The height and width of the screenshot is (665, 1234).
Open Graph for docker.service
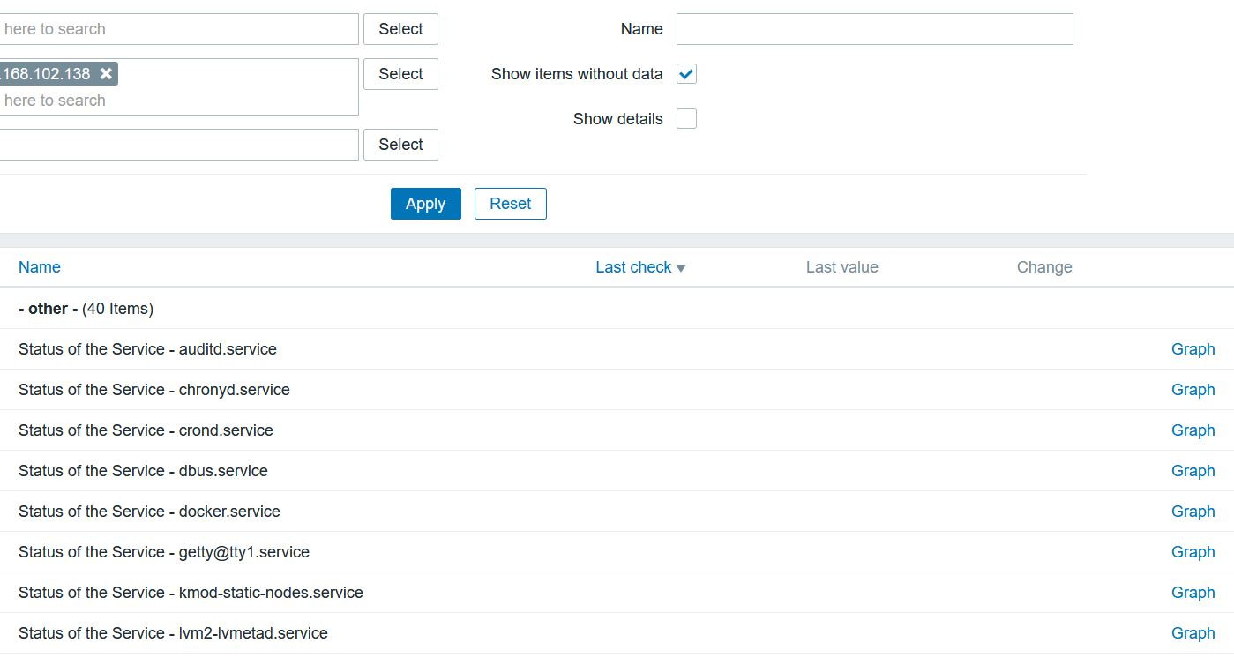click(x=1193, y=512)
